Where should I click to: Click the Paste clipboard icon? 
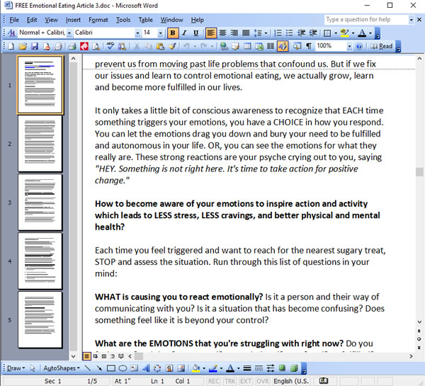(x=160, y=46)
